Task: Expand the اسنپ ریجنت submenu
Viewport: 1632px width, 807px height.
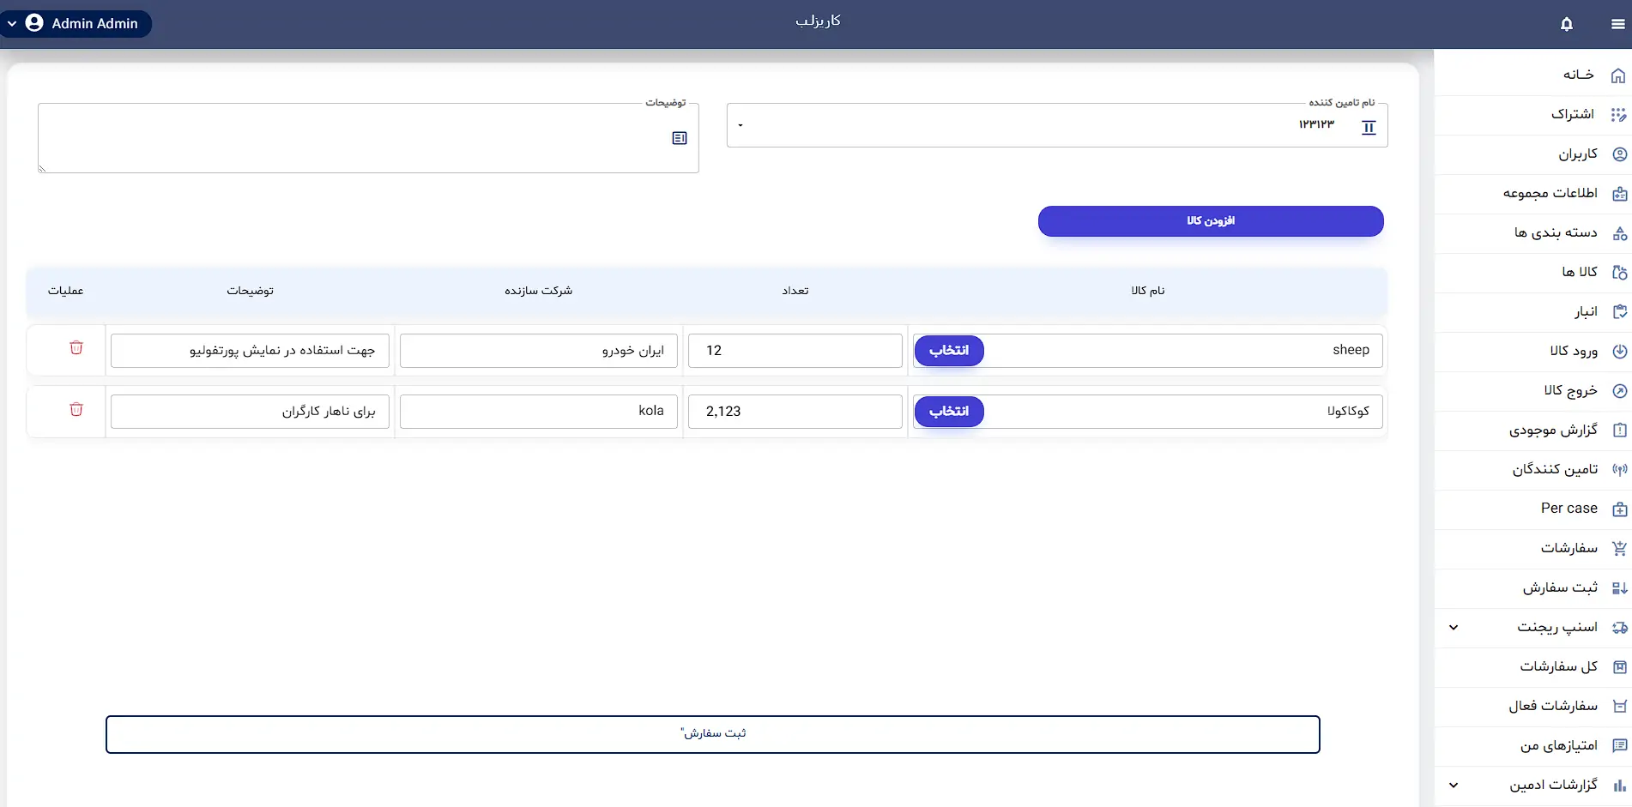Action: point(1454,628)
